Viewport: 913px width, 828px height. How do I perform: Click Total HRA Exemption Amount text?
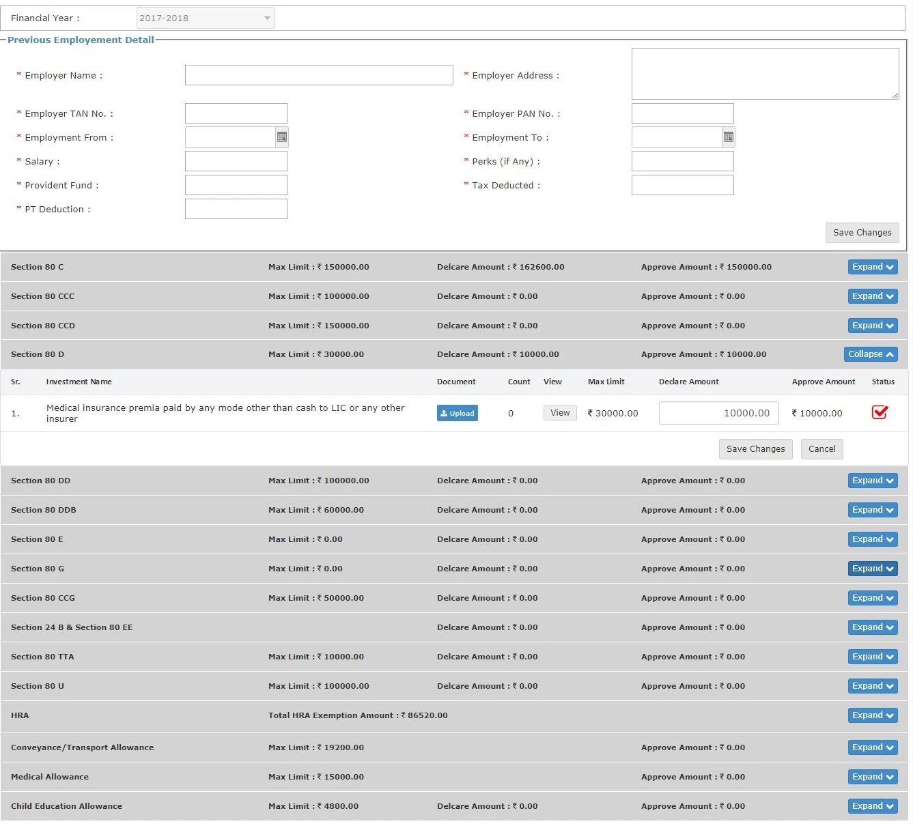[x=358, y=715]
